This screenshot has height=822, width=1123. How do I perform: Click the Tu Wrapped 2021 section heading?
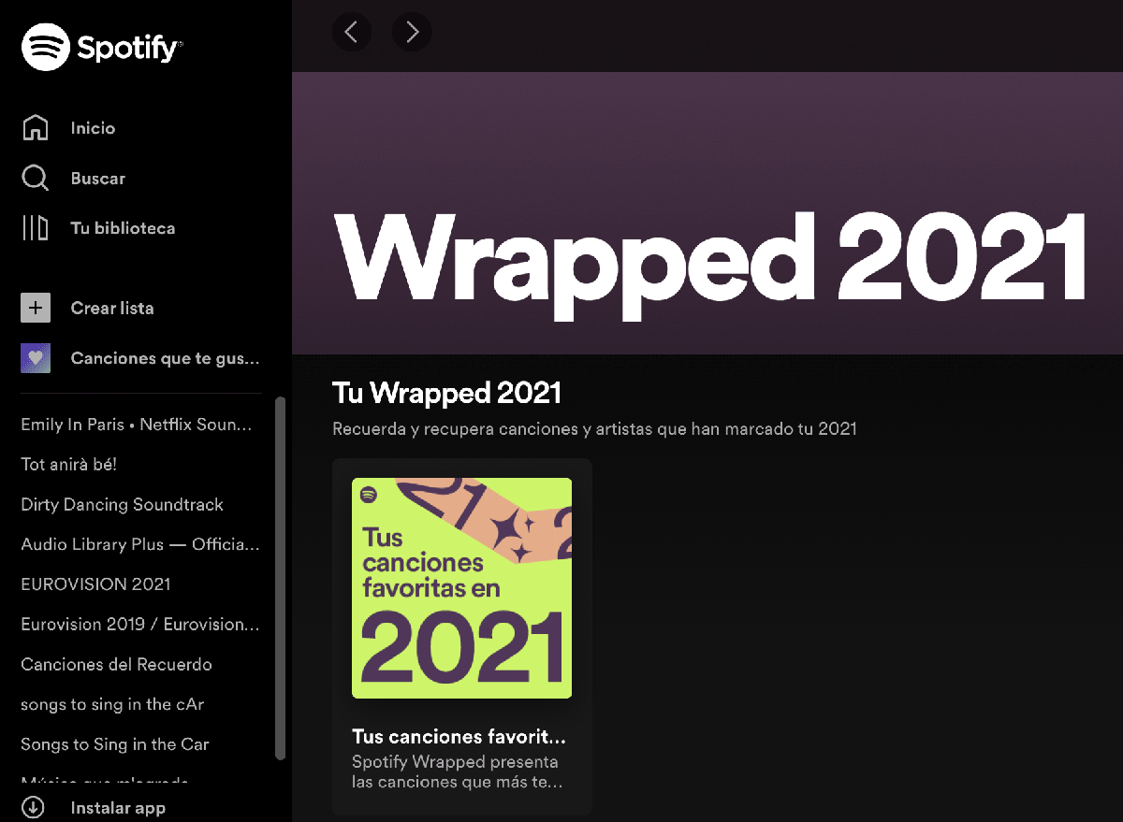[446, 394]
